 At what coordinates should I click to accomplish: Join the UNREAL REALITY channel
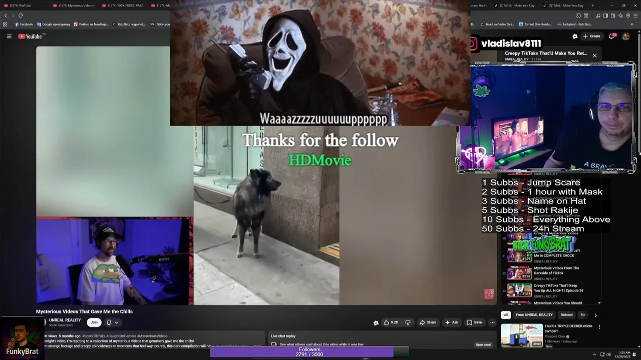(94, 322)
